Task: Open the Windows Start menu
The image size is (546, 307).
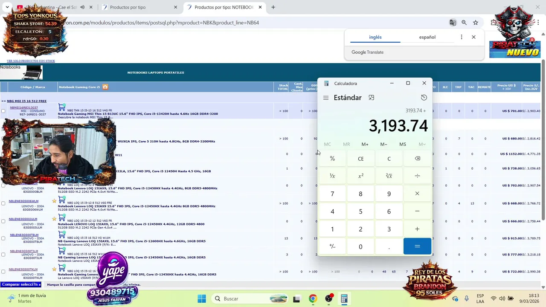Action: tap(202, 298)
